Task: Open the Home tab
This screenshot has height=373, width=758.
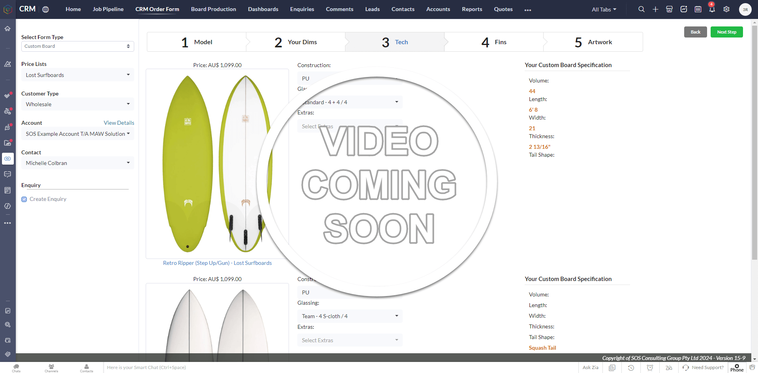Action: point(73,9)
